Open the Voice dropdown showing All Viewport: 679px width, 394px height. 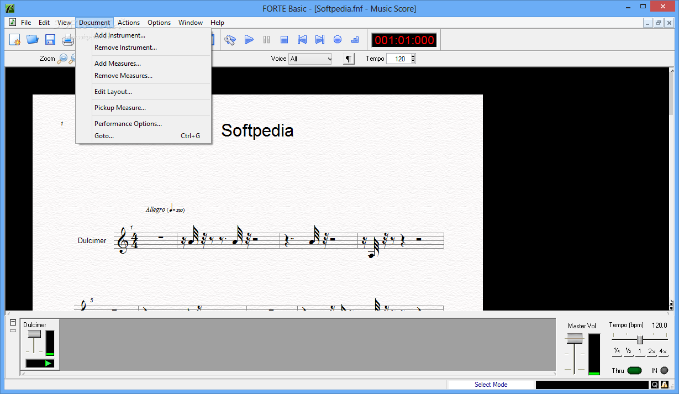[310, 59]
